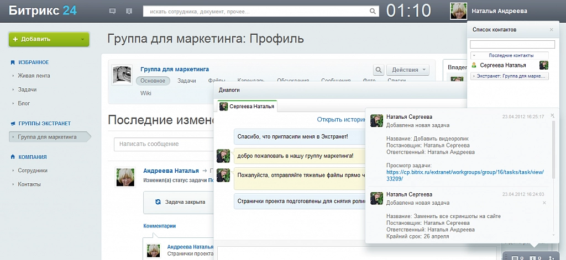566x260 pixels.
Task: Switch to the group Задачи tab
Action: [187, 81]
